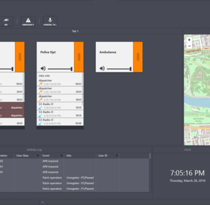This screenshot has width=210, height=205.
Task: Expand the bottom panel chevron
Action: point(43,202)
